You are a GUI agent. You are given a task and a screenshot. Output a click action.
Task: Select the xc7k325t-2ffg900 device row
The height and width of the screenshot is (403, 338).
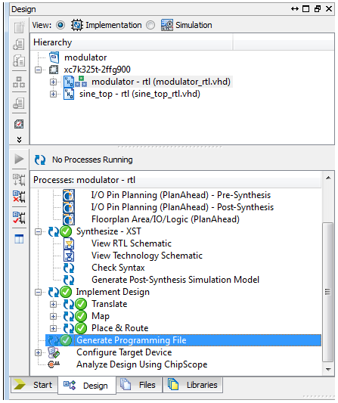pyautogui.click(x=97, y=70)
